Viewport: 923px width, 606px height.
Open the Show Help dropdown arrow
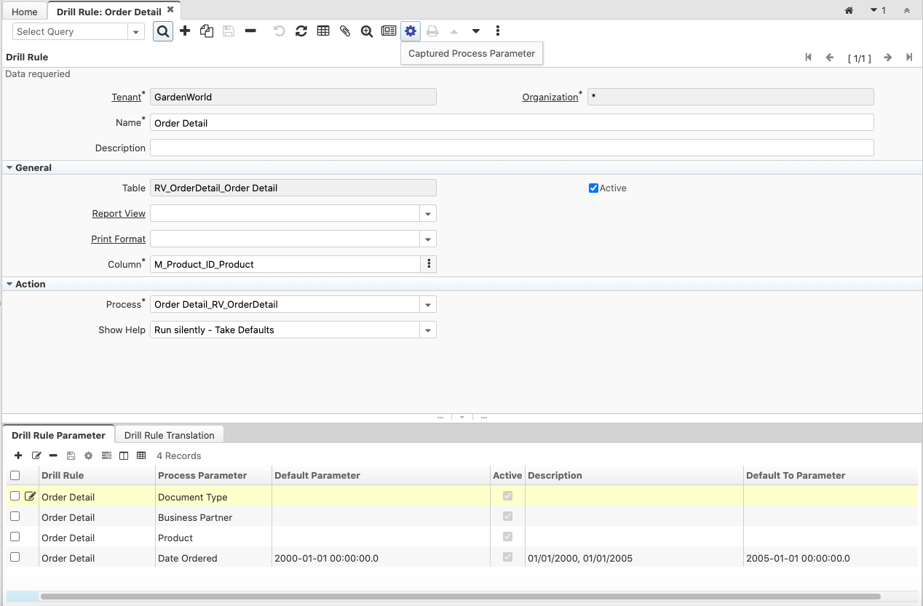tap(428, 330)
